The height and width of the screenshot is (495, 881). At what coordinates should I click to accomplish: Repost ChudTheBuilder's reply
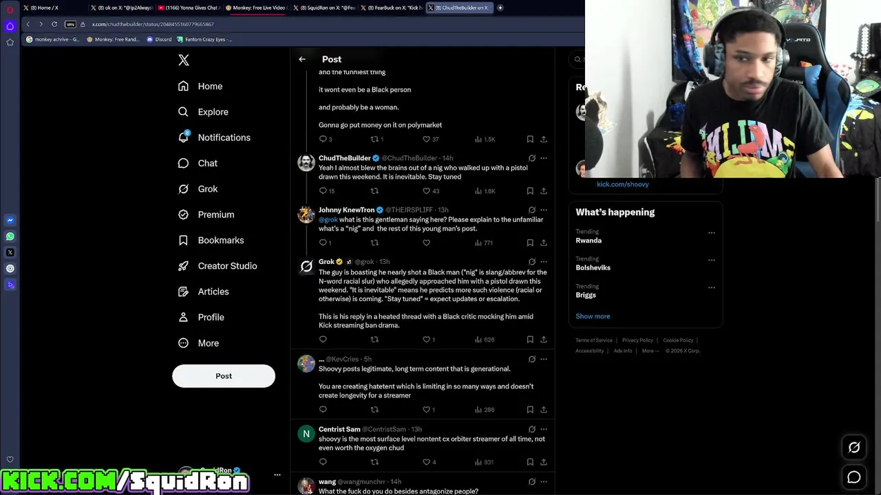[374, 191]
